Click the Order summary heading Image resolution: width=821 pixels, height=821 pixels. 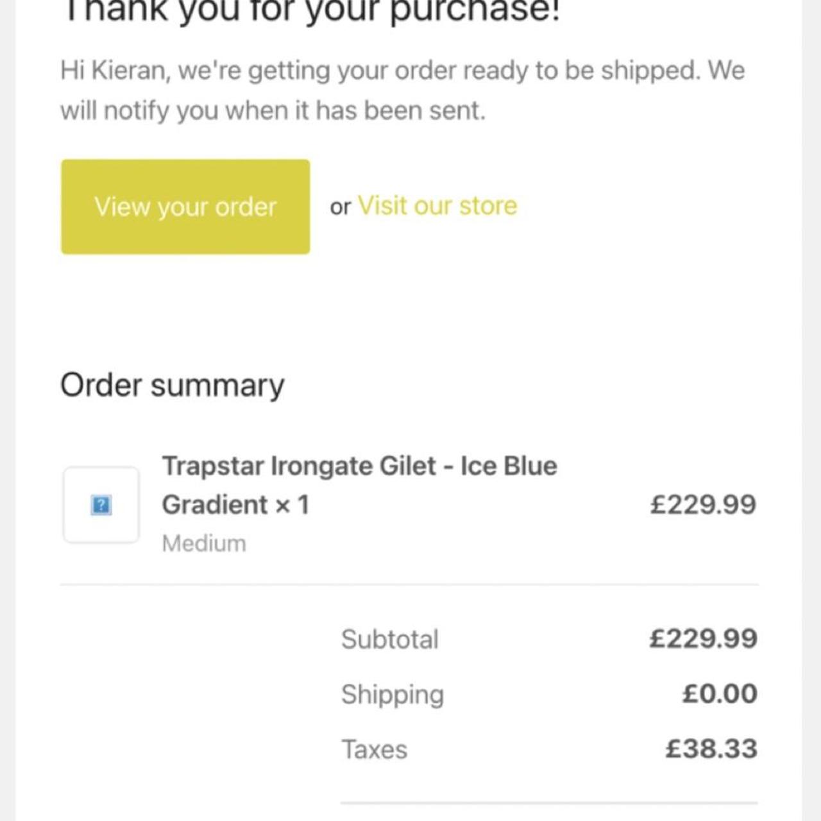172,385
